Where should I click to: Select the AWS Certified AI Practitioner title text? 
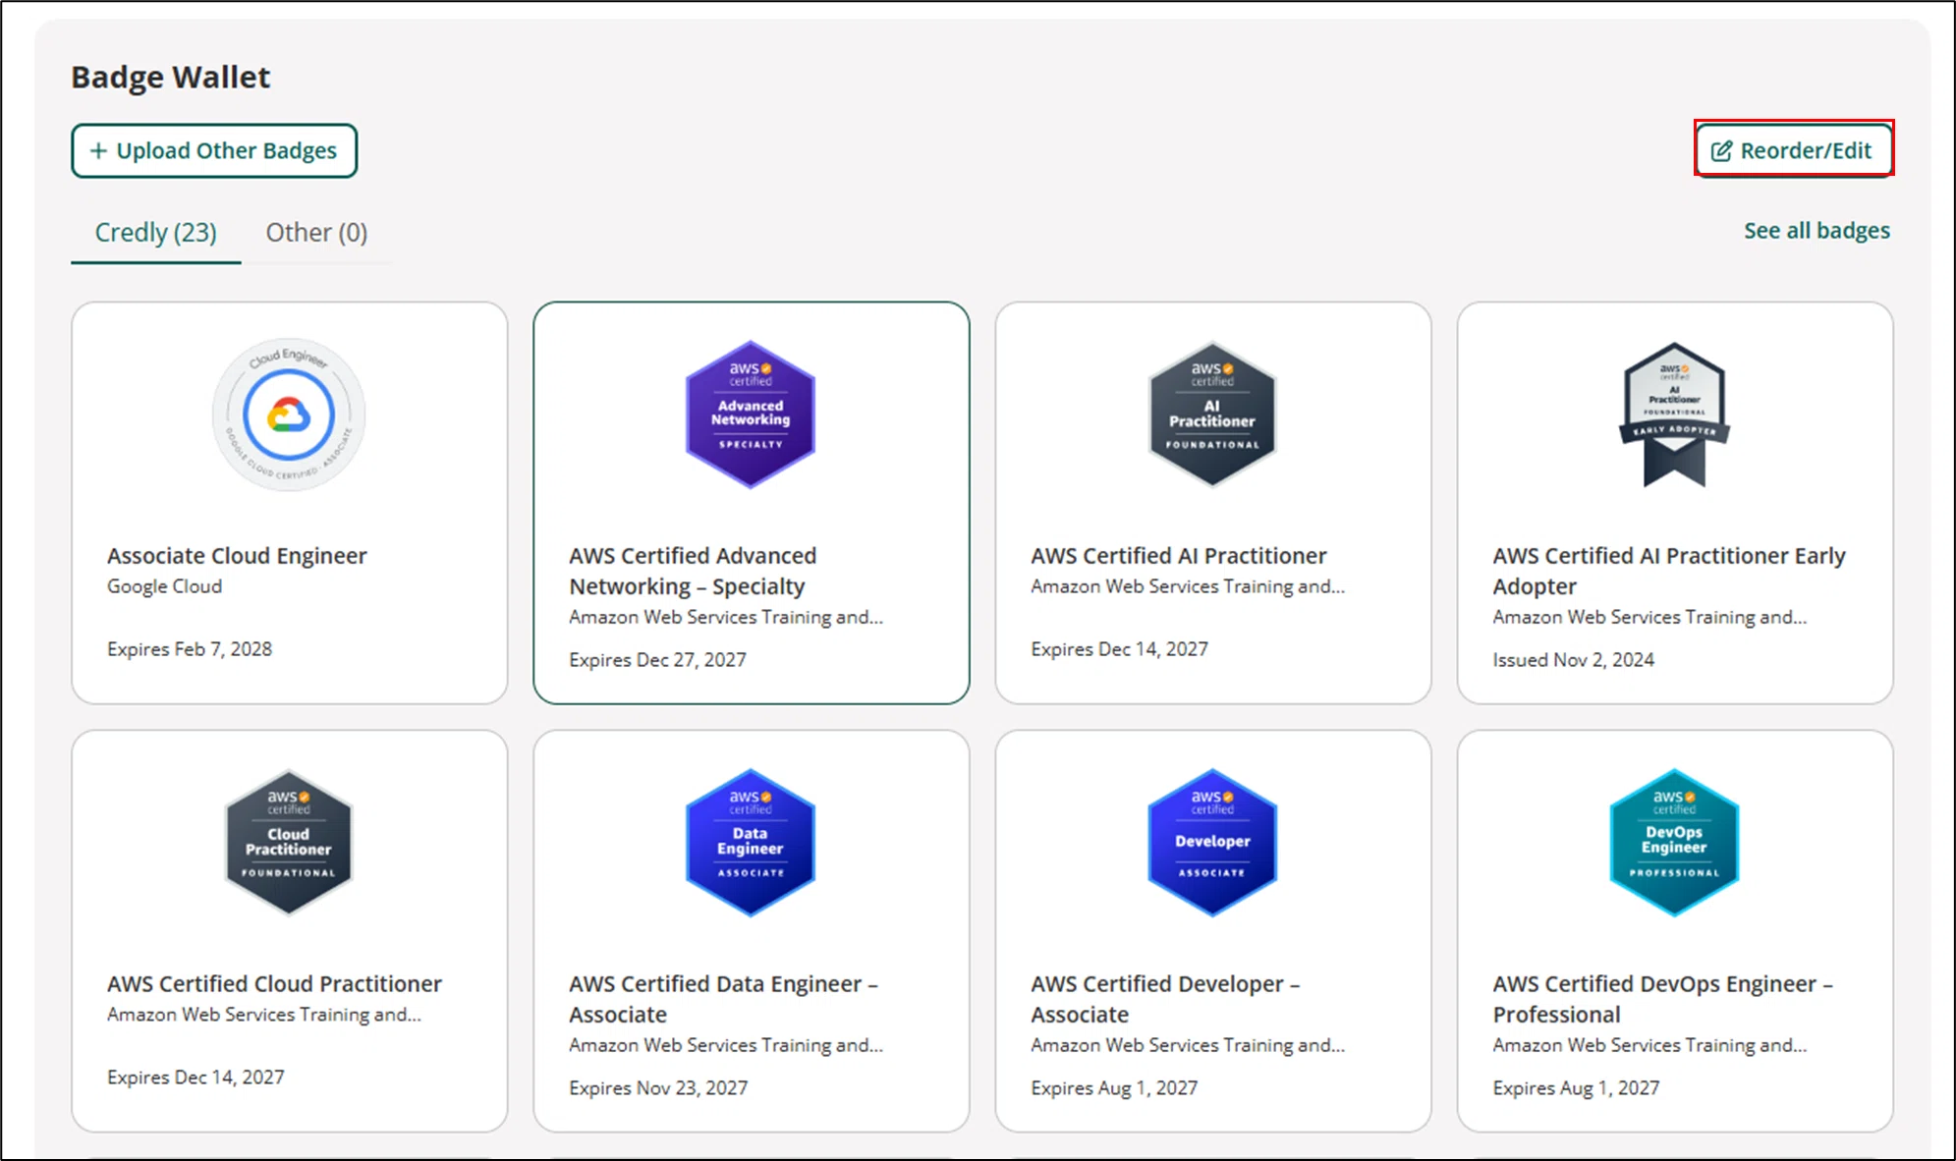pos(1178,556)
